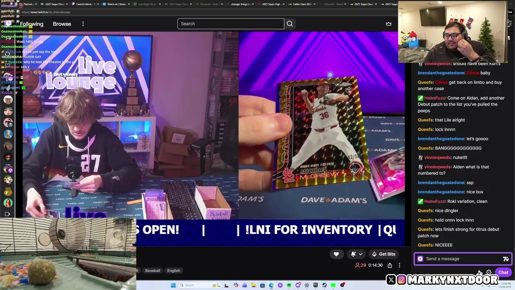Click the live stream video of the card breaker
This screenshot has width=515, height=290.
tap(214, 126)
